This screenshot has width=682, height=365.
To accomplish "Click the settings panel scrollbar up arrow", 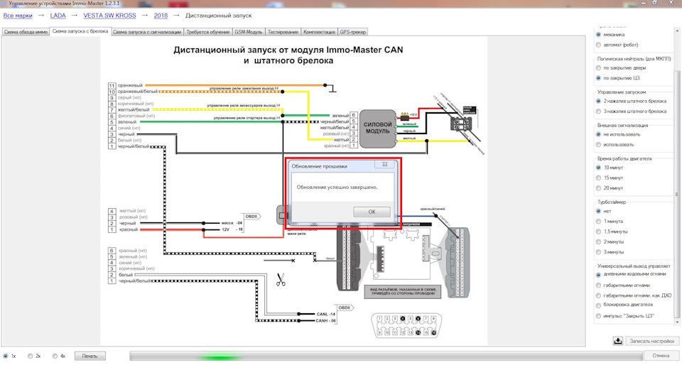I will click(x=677, y=31).
